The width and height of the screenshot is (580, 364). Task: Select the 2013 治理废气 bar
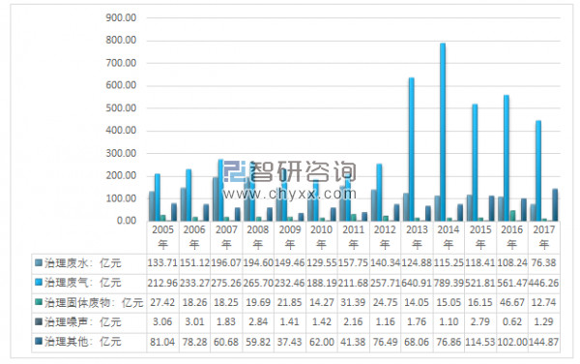[411, 149]
